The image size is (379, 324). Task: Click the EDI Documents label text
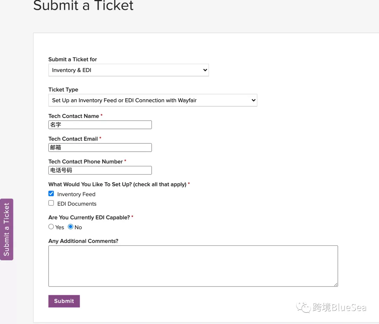click(77, 204)
